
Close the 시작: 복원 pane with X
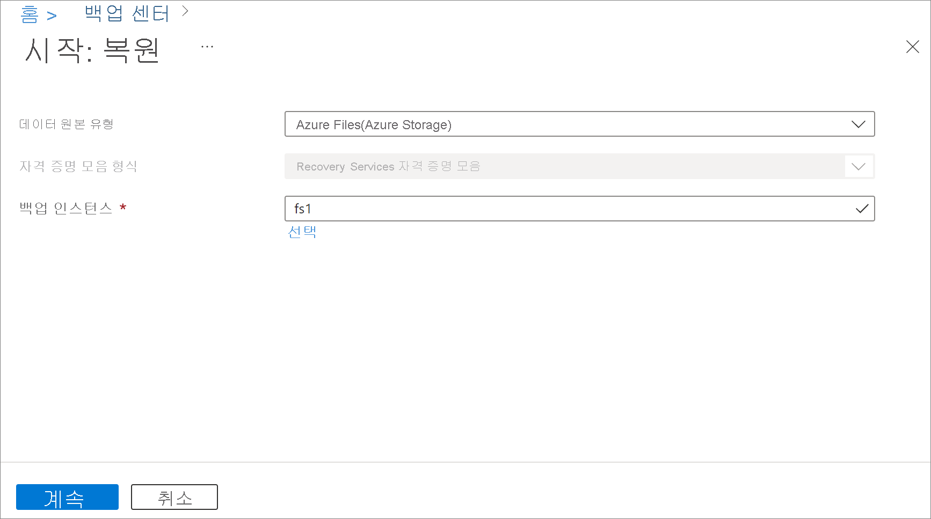[x=912, y=47]
